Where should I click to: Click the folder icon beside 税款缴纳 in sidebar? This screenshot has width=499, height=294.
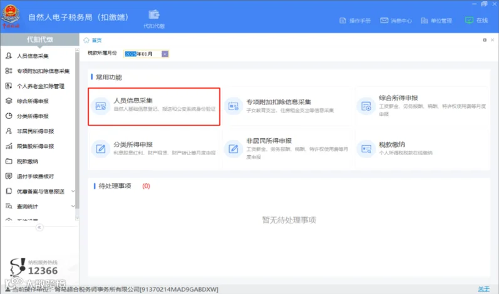coord(9,161)
